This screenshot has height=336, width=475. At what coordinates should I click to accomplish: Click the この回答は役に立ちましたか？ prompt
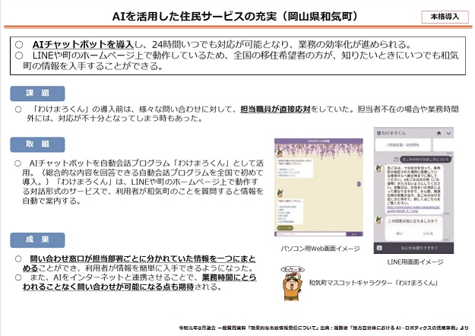(x=413, y=221)
